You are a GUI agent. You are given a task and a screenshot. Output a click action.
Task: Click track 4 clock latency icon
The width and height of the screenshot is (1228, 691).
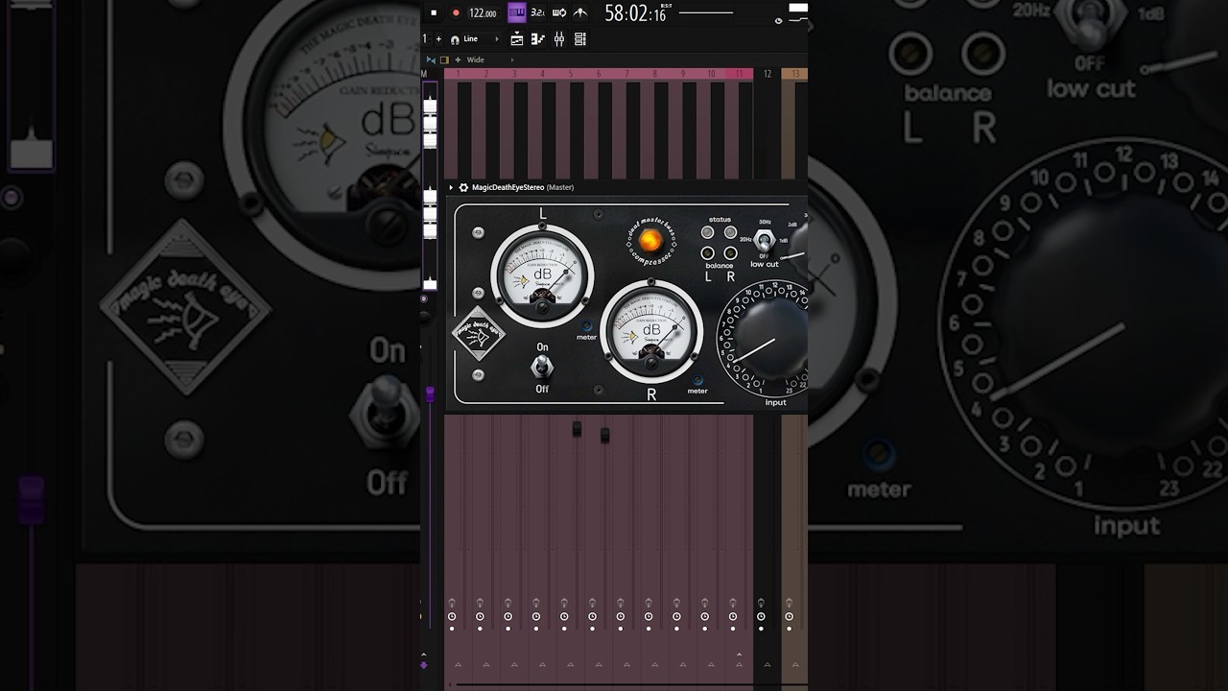pos(536,617)
